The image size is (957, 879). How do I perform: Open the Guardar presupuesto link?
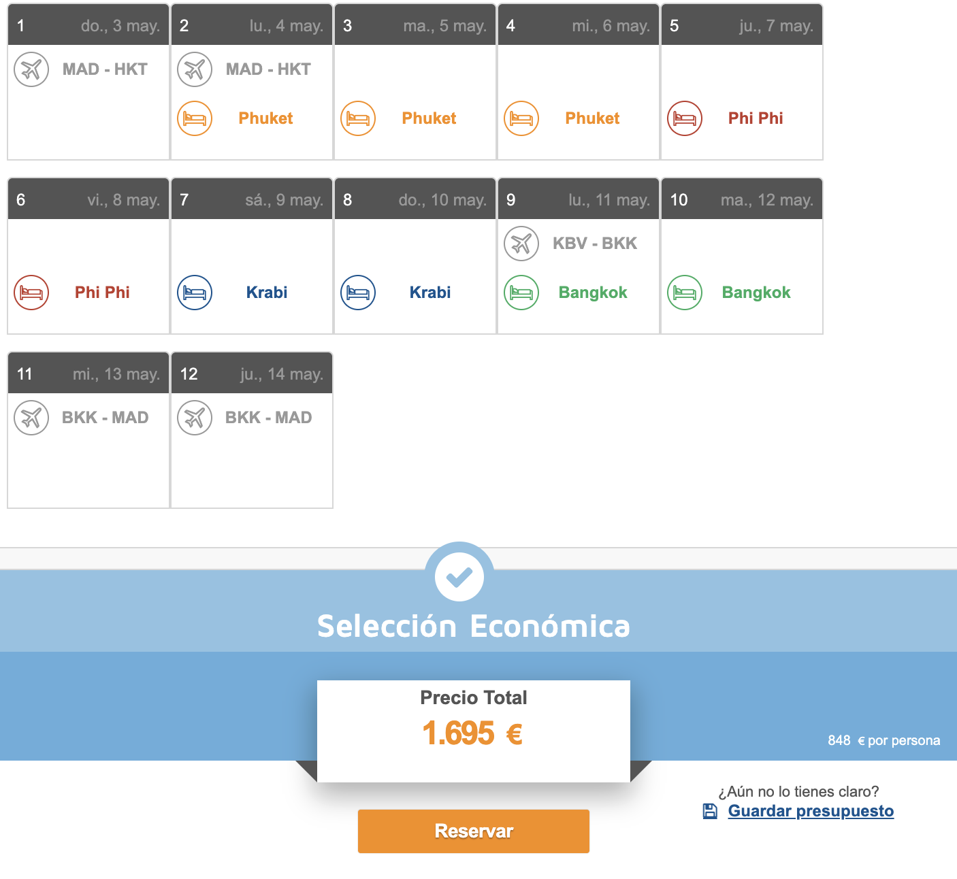811,811
